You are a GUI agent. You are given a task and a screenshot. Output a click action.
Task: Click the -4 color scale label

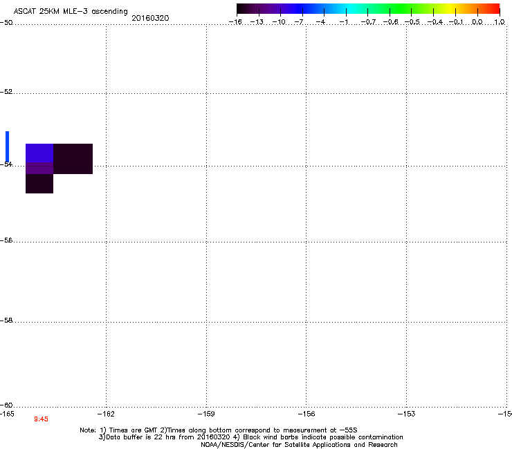[321, 22]
